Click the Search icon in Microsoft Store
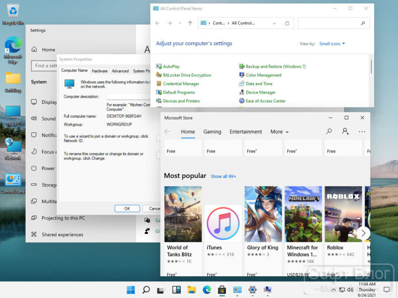This screenshot has width=398, height=298. pos(329,131)
